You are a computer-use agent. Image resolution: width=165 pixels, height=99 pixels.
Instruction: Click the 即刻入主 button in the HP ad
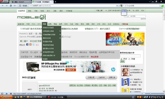pos(71,70)
